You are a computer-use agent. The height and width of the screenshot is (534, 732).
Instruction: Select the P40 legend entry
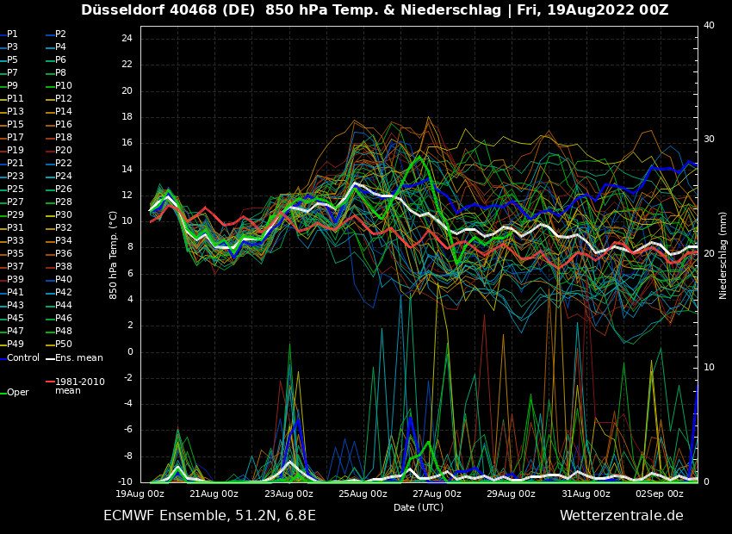click(x=63, y=280)
